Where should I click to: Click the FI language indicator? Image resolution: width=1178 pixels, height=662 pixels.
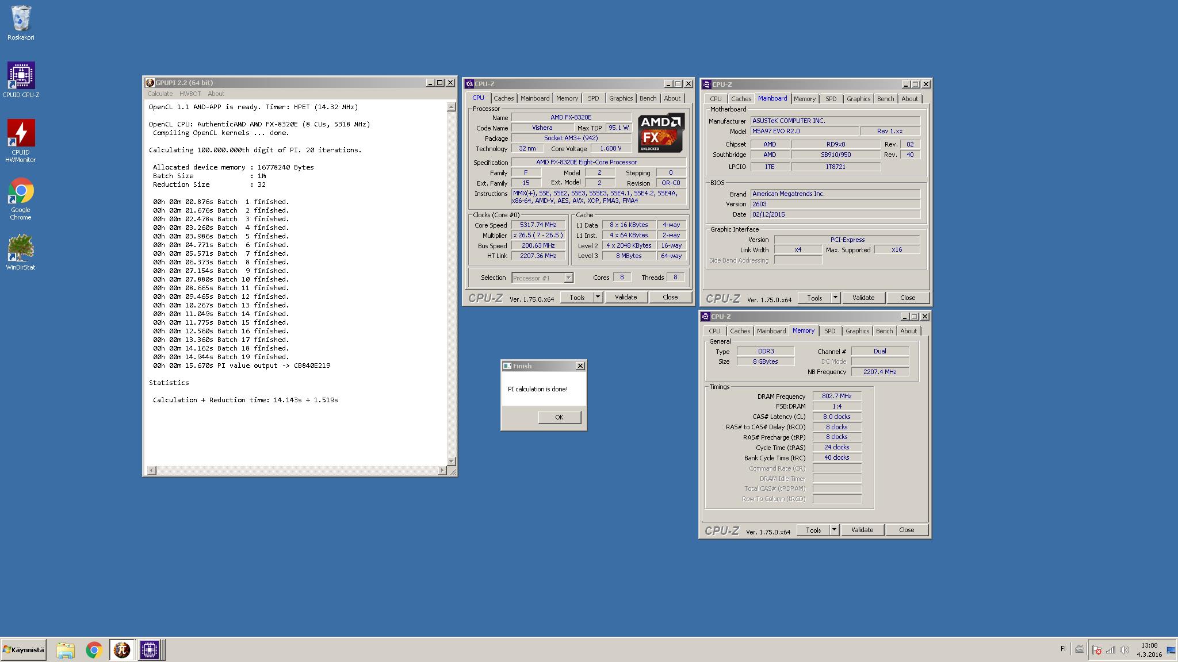point(1063,649)
